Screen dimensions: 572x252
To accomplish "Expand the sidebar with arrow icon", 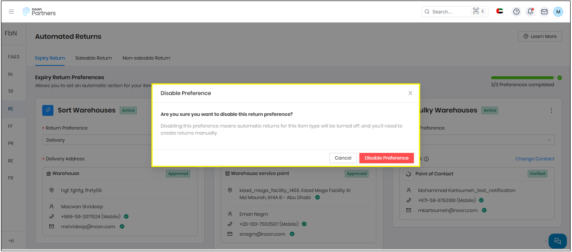I will pyautogui.click(x=11, y=241).
